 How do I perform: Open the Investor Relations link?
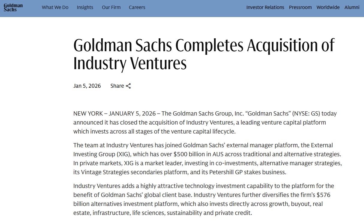[x=265, y=7]
